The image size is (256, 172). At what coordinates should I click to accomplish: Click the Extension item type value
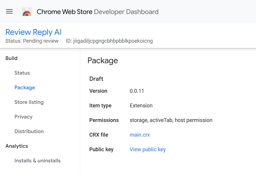(141, 106)
